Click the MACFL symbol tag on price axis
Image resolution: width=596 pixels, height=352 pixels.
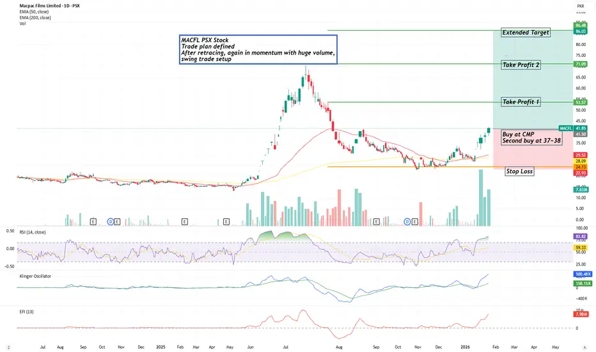click(565, 128)
